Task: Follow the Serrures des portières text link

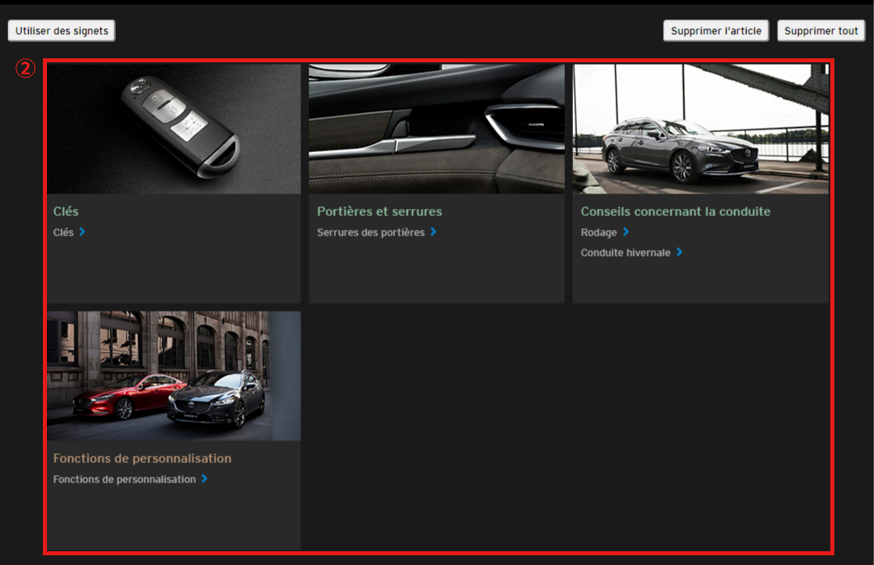Action: coord(371,232)
